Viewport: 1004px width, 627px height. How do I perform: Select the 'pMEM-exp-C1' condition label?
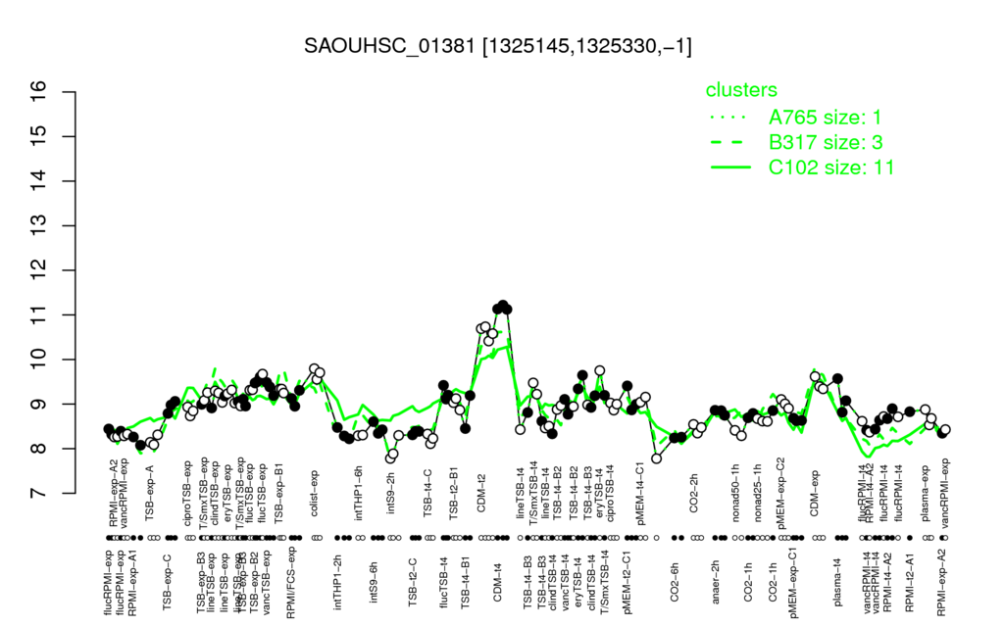[x=793, y=582]
